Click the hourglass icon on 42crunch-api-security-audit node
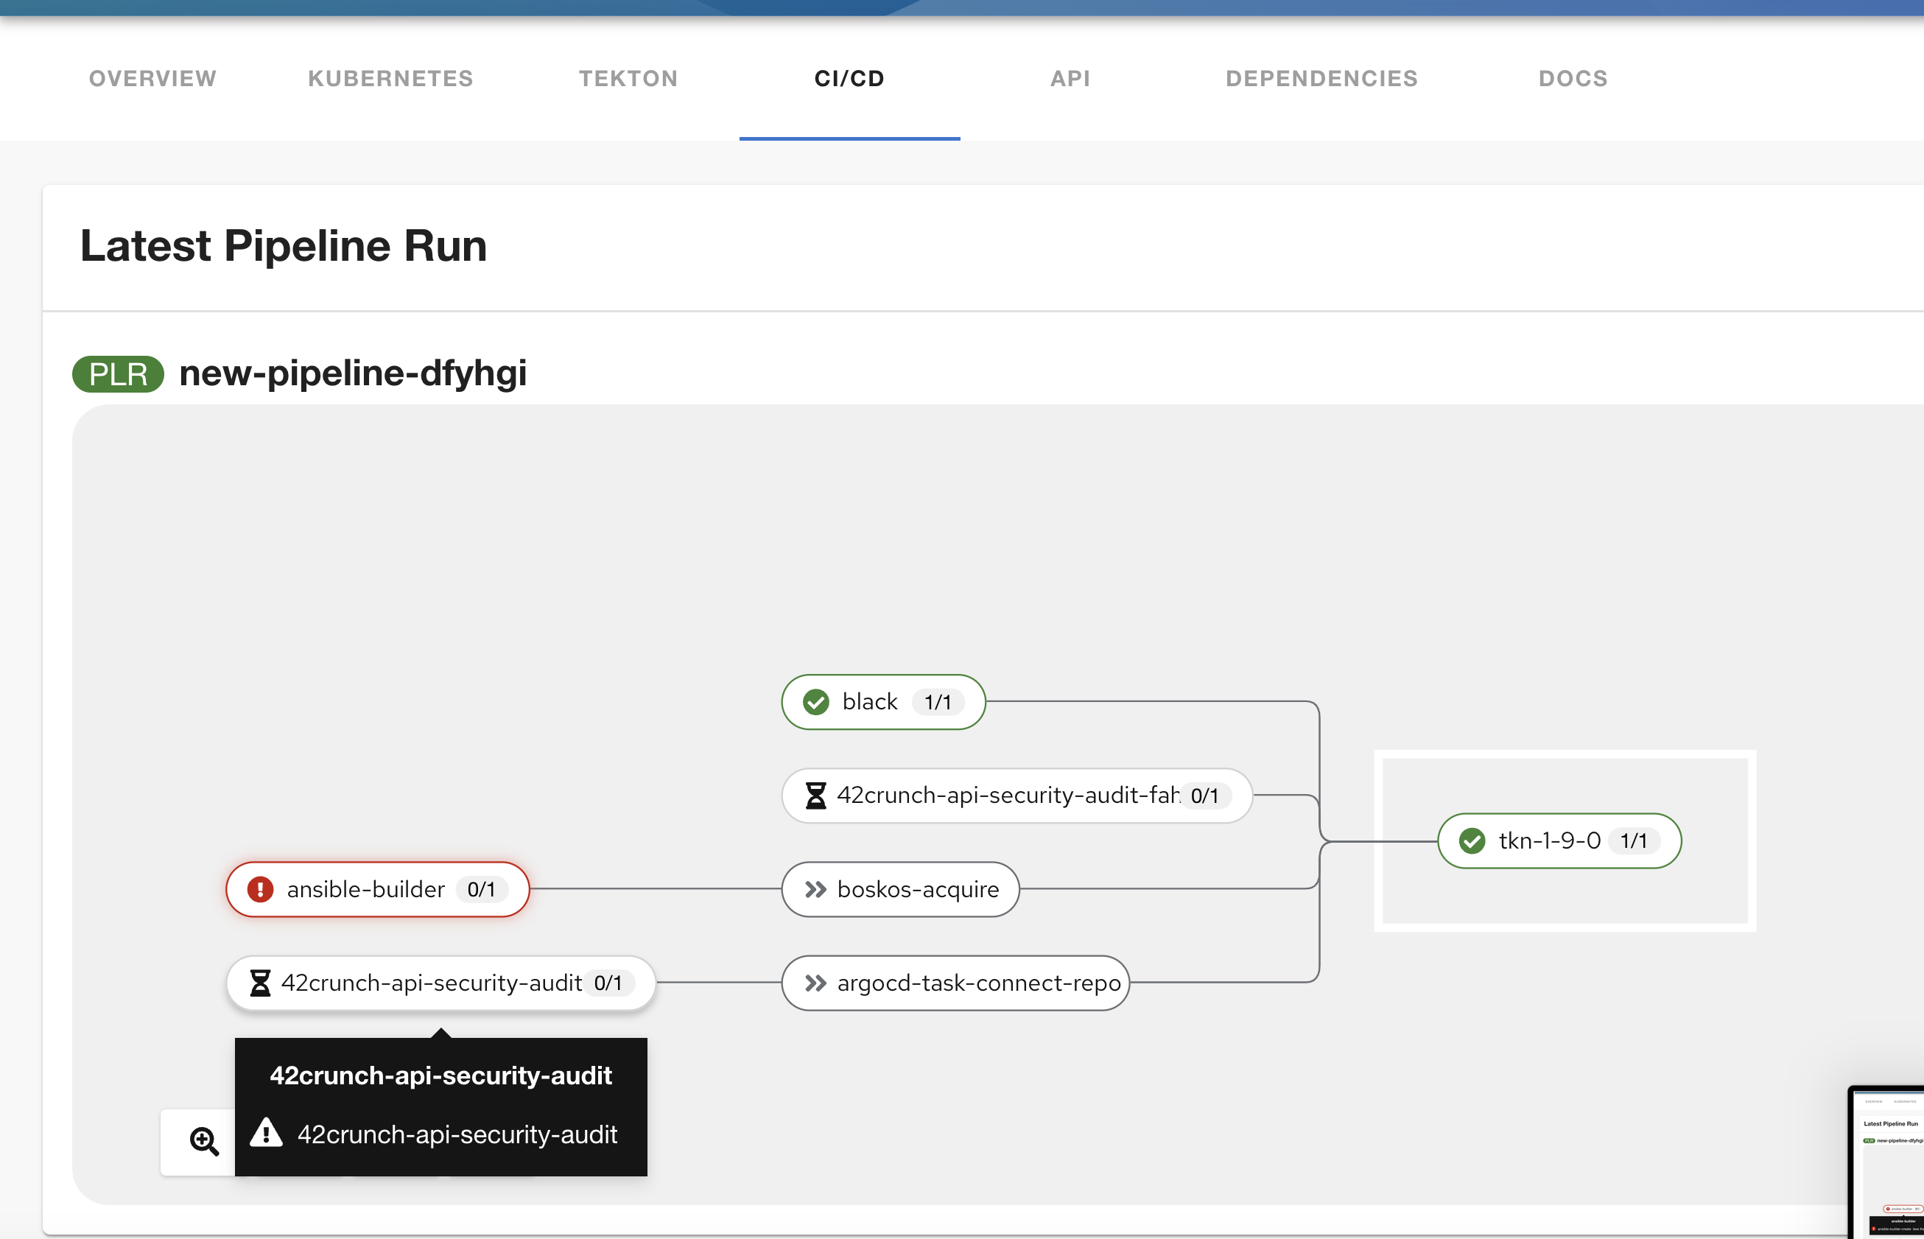1924x1239 pixels. point(259,983)
